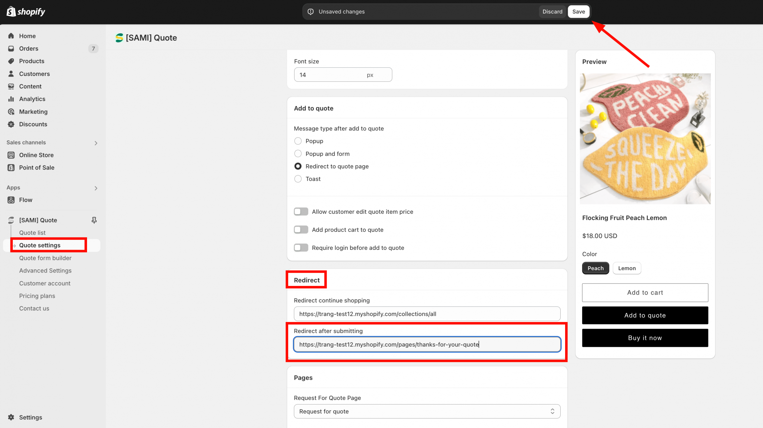
Task: Click the Save button
Action: (579, 12)
